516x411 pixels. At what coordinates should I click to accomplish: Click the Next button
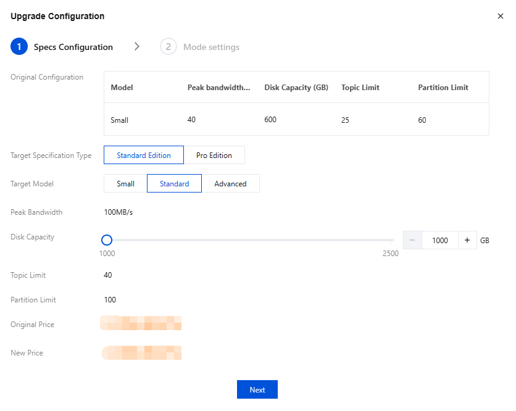coord(257,389)
